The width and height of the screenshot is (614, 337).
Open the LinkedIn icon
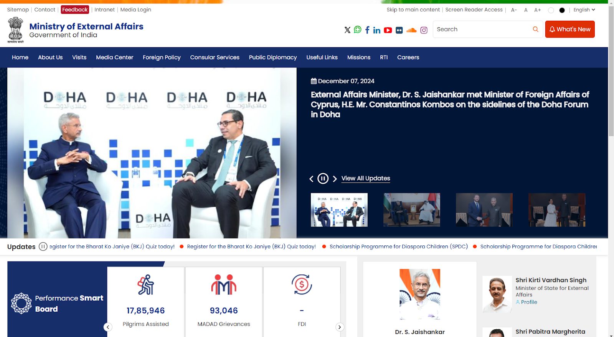pyautogui.click(x=377, y=30)
